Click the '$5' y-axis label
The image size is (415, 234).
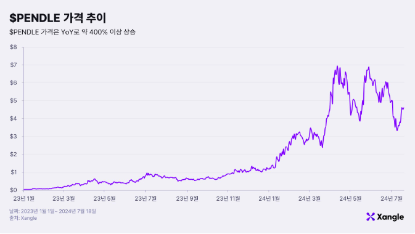tap(14, 101)
